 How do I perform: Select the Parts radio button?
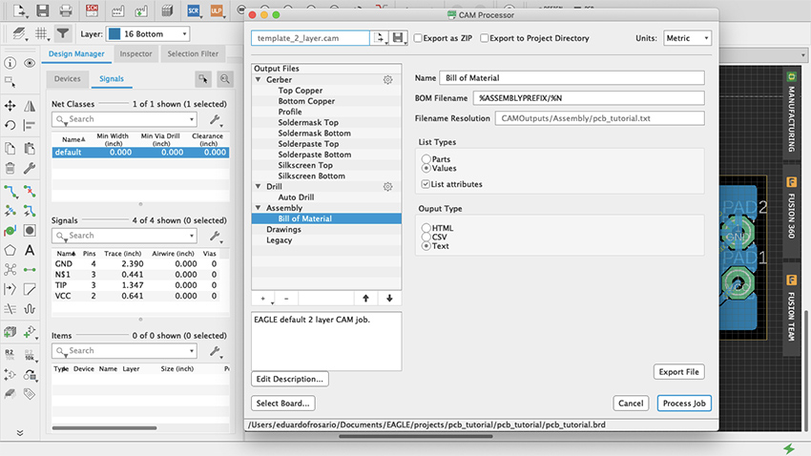426,158
